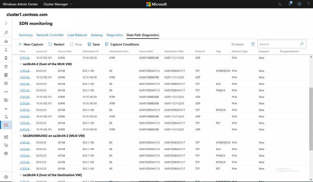Select the highlighted SDN monitoring sidebar icon

click(6, 125)
